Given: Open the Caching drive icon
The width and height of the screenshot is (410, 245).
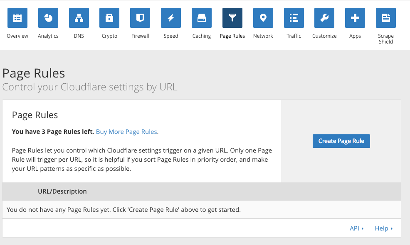Looking at the screenshot, I should (202, 18).
